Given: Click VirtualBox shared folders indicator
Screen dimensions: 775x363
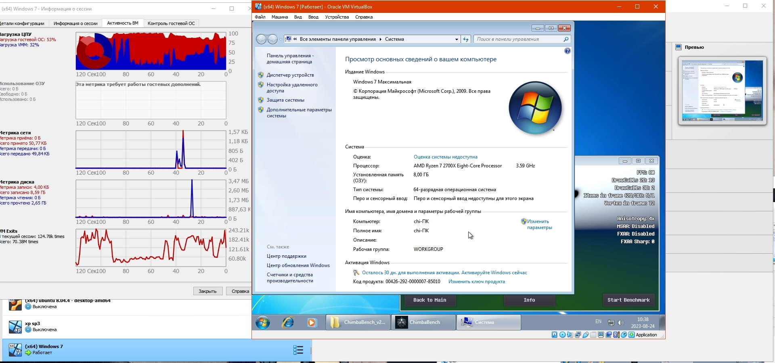Looking at the screenshot, I should click(593, 335).
